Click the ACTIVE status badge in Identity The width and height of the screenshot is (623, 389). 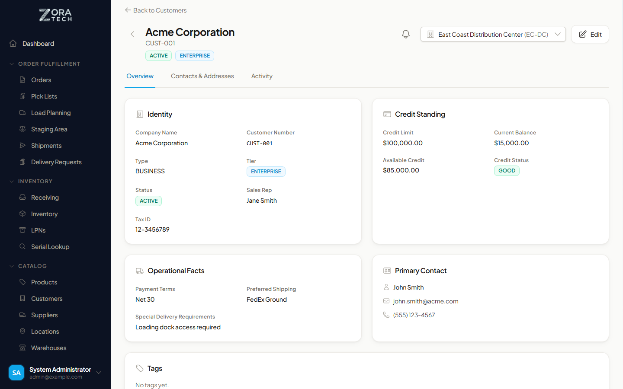coord(149,201)
